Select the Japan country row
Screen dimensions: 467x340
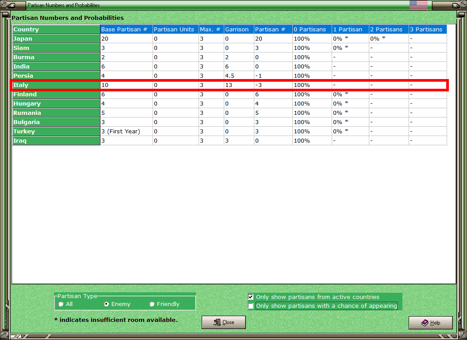(56, 39)
